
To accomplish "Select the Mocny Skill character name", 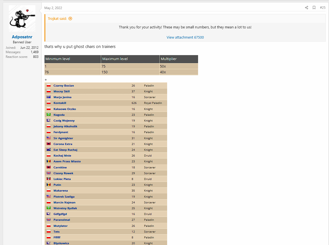I will 62,91.
